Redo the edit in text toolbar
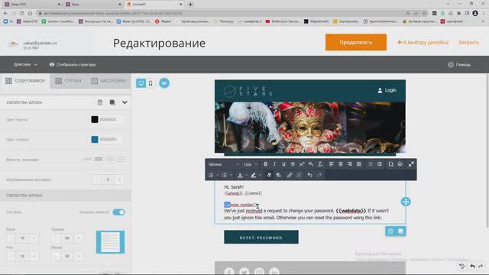 pyautogui.click(x=319, y=175)
